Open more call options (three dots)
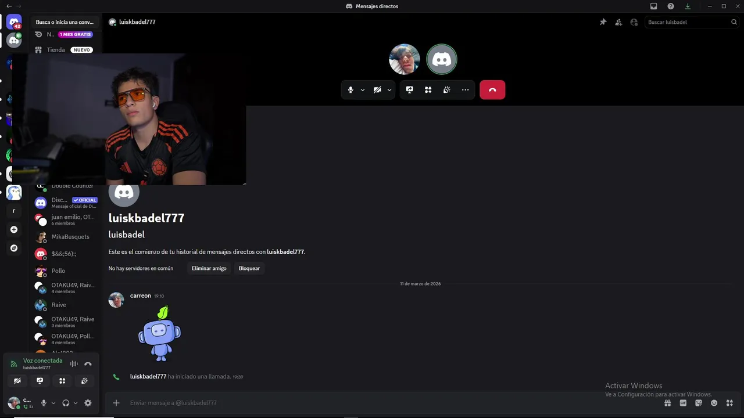Image resolution: width=744 pixels, height=418 pixels. (x=466, y=90)
